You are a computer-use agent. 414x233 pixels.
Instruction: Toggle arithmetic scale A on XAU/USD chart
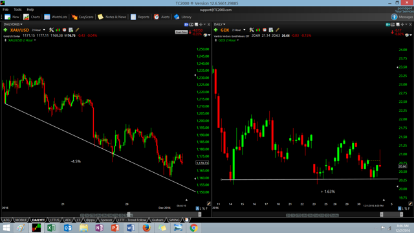(197, 208)
